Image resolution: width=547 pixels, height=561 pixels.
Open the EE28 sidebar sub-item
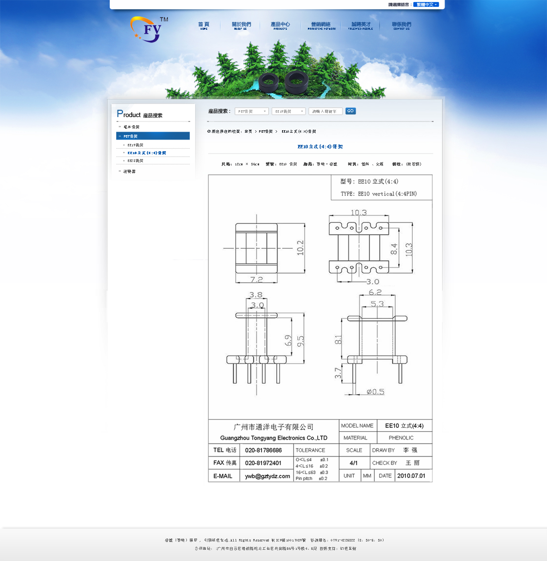click(x=135, y=160)
